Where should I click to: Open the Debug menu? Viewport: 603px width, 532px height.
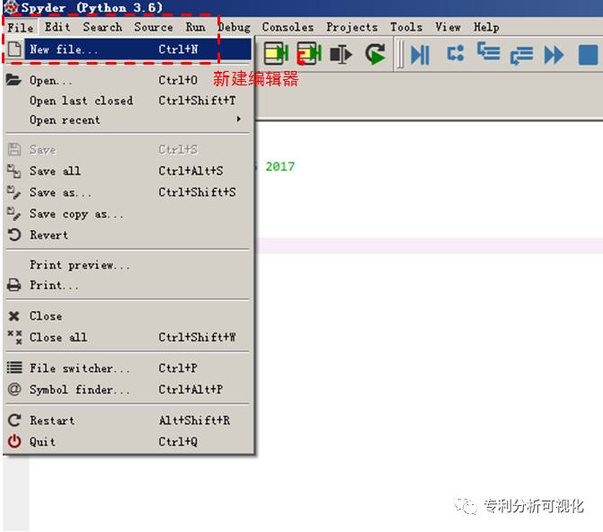[235, 27]
